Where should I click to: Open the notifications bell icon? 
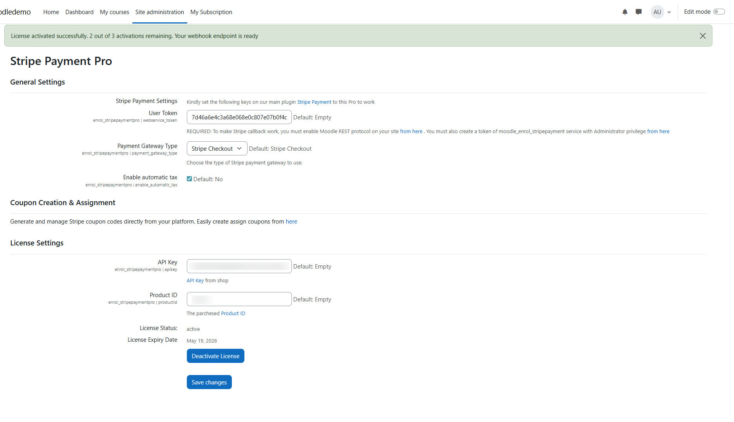coord(625,12)
